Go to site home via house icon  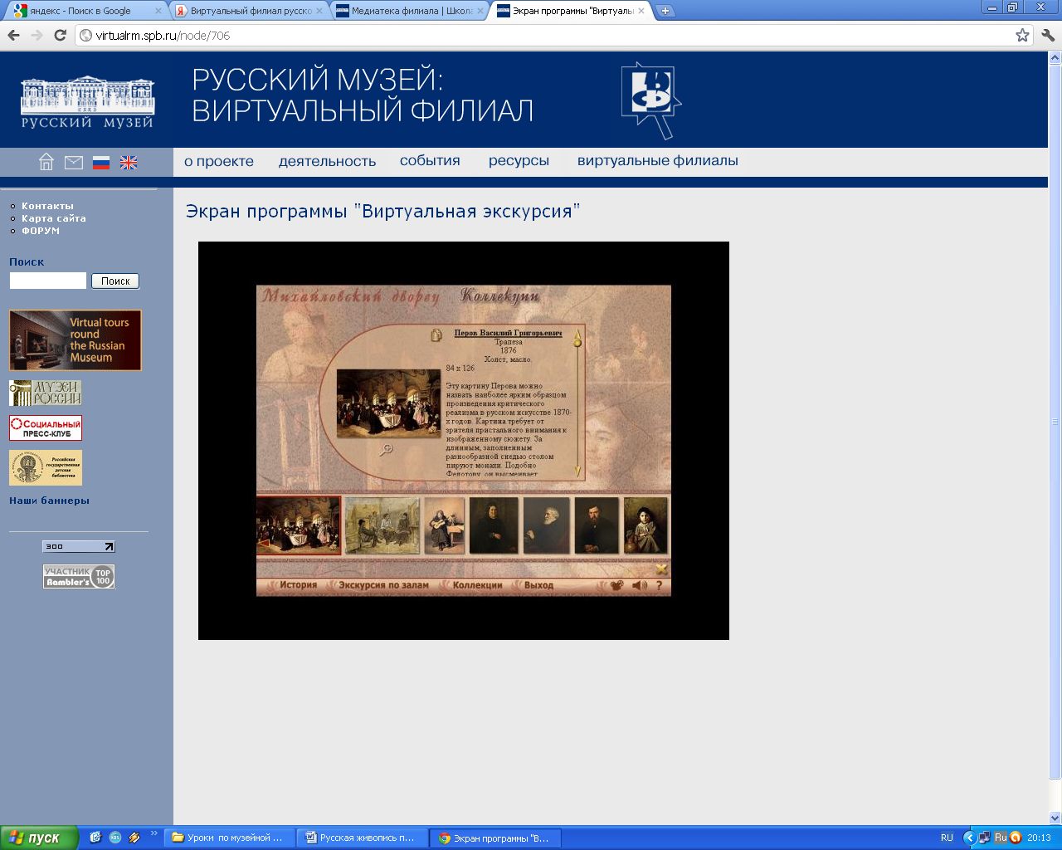click(x=46, y=162)
